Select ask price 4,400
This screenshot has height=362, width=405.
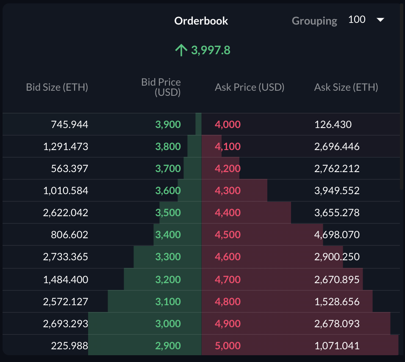[227, 213]
